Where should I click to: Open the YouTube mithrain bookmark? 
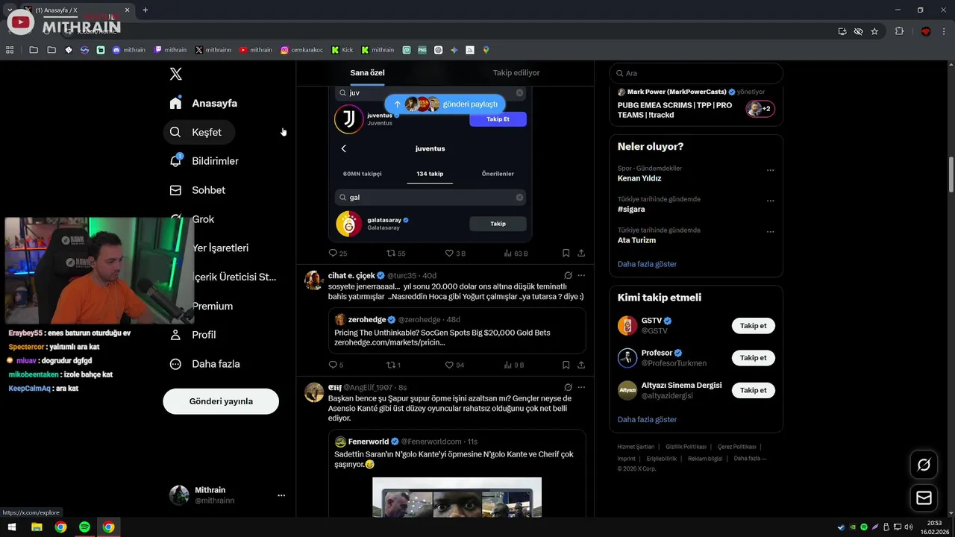pyautogui.click(x=256, y=50)
